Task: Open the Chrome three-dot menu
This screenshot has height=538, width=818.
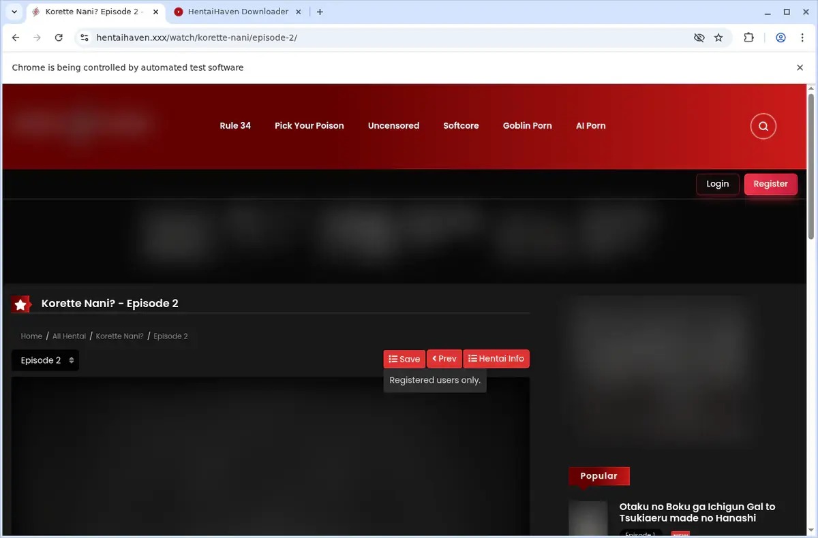Action: click(801, 37)
